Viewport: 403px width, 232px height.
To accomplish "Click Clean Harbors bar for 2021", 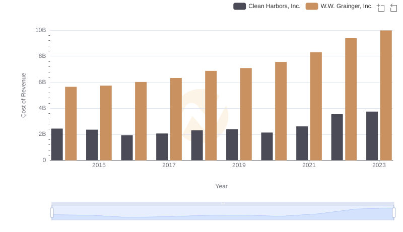I will pyautogui.click(x=302, y=143).
